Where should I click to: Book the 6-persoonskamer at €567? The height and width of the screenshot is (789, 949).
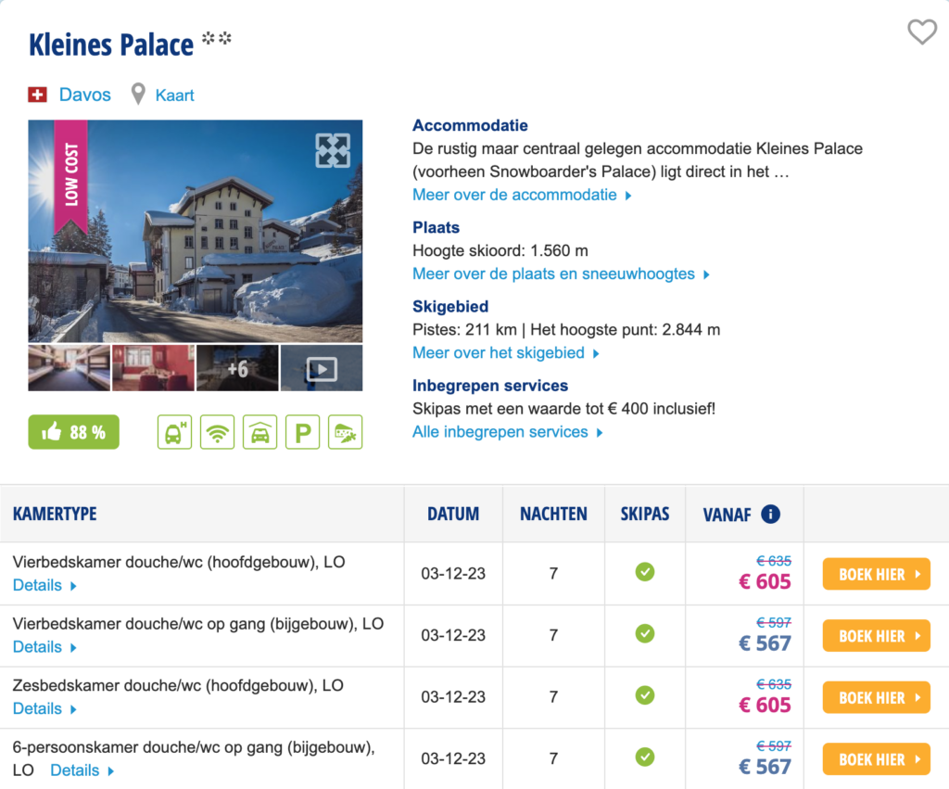tap(876, 759)
